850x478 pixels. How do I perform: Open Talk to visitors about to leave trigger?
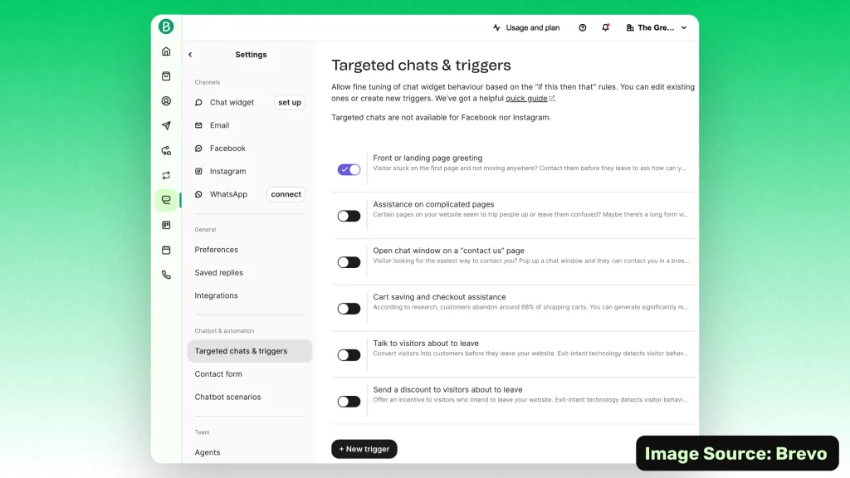[426, 344]
